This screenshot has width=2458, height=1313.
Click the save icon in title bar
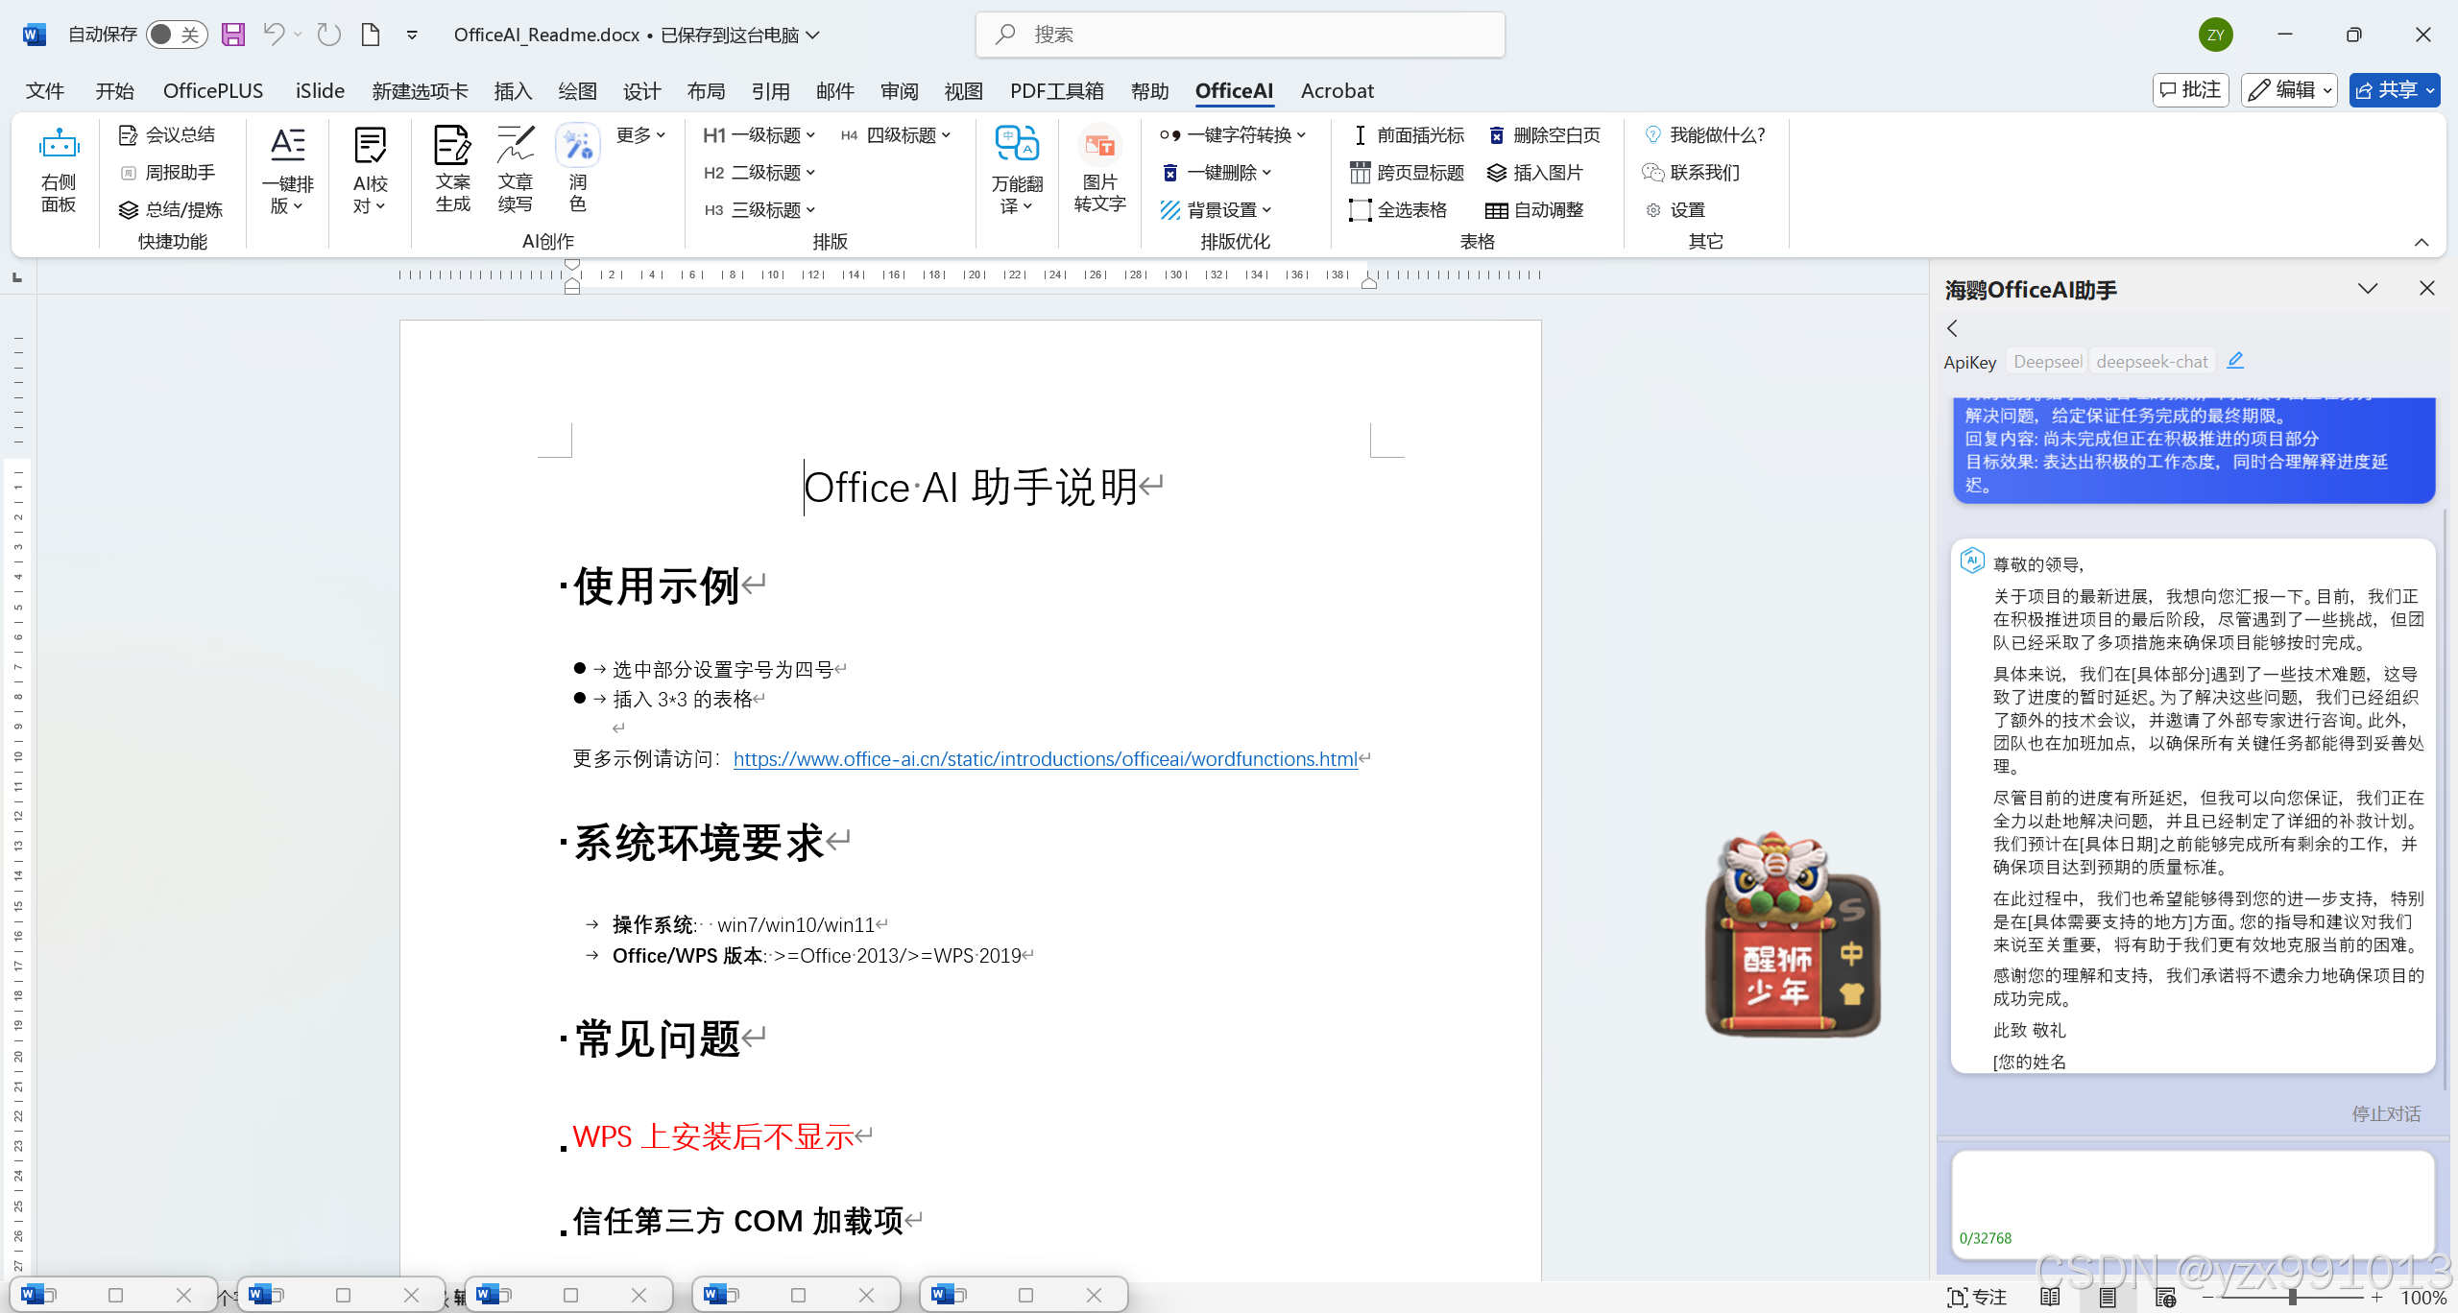(233, 35)
